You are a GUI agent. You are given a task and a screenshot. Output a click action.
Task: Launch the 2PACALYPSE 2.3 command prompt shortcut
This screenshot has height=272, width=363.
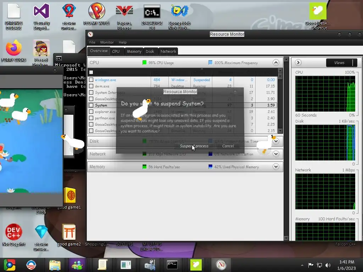pyautogui.click(x=152, y=16)
